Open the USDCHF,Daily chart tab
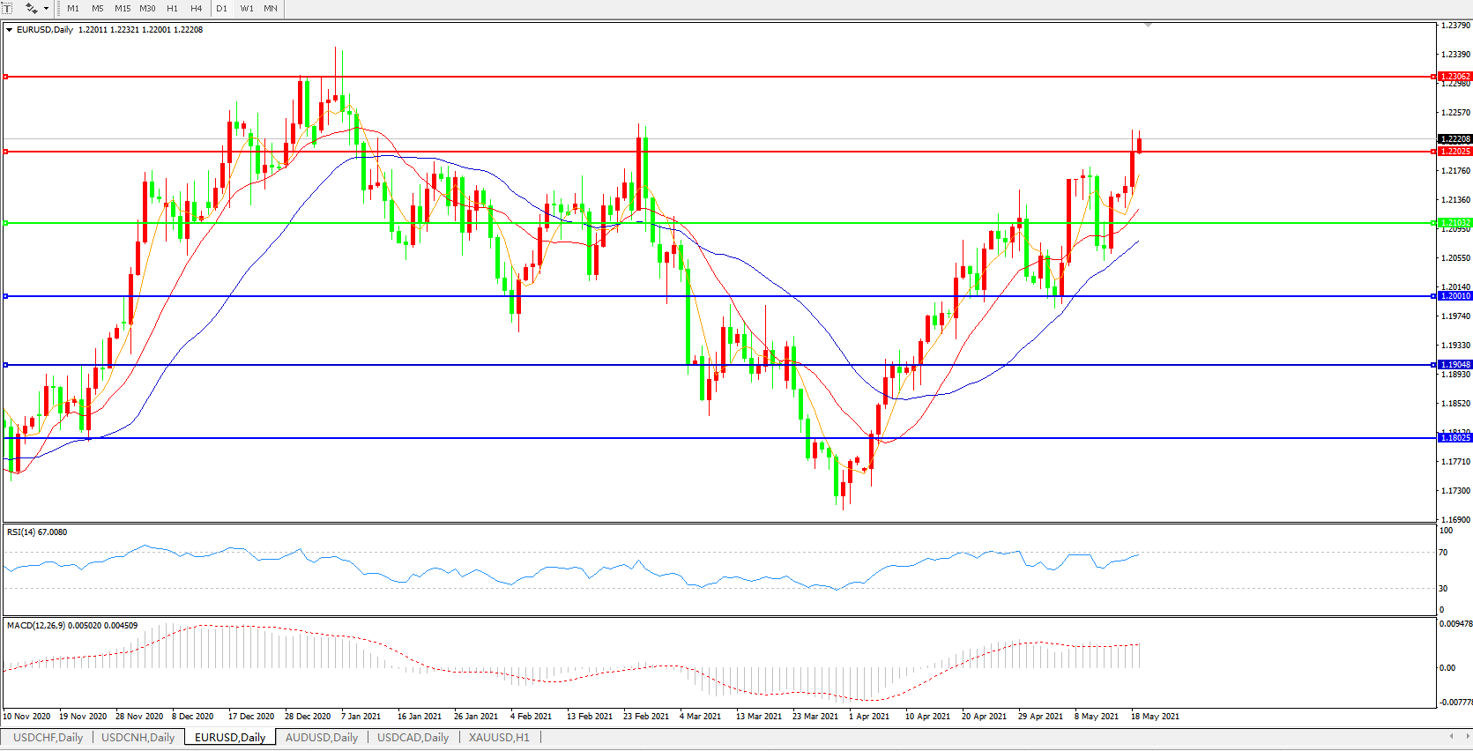The width and height of the screenshot is (1473, 751). coord(48,738)
